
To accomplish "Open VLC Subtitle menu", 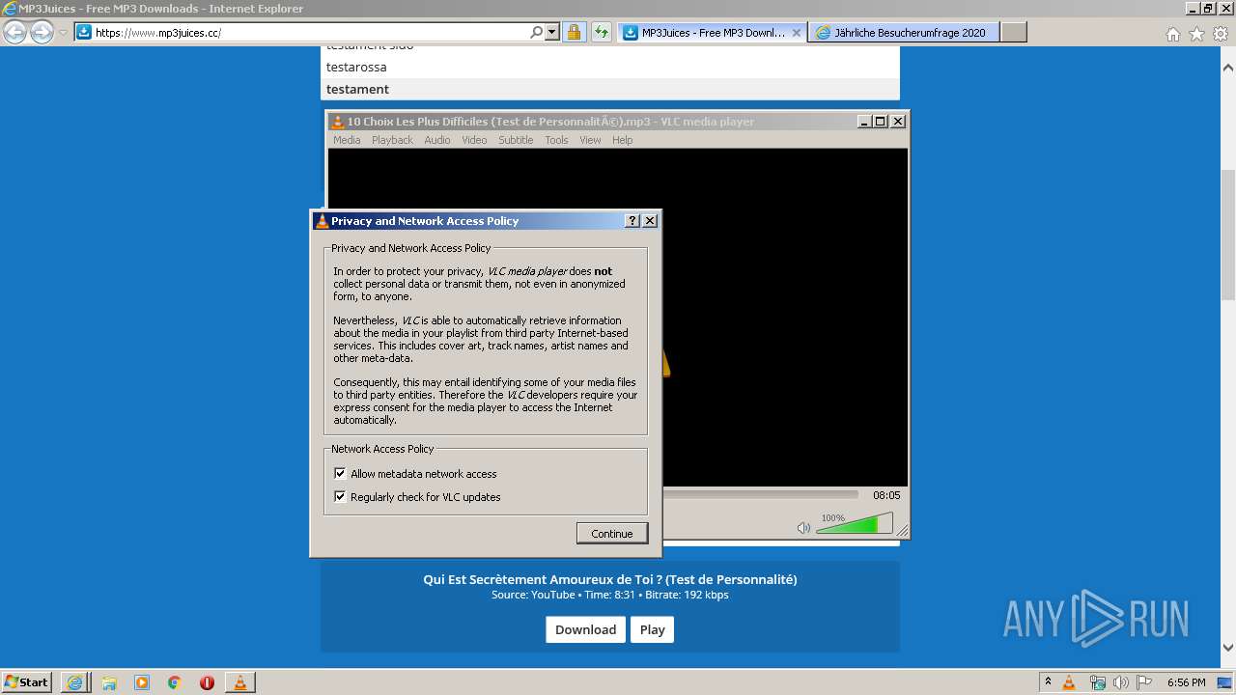I will 516,140.
